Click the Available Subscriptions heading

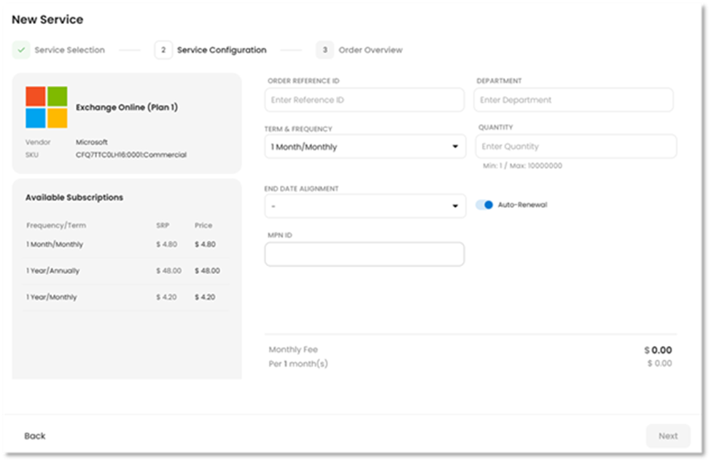74,197
